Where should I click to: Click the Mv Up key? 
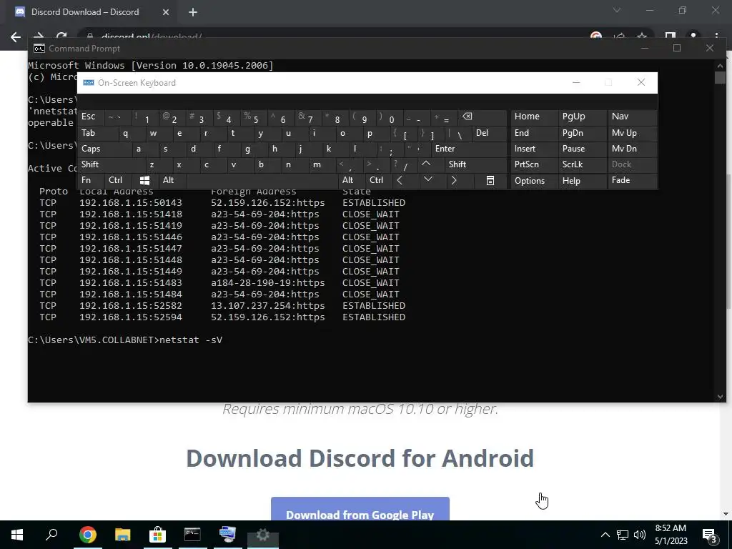pos(632,133)
